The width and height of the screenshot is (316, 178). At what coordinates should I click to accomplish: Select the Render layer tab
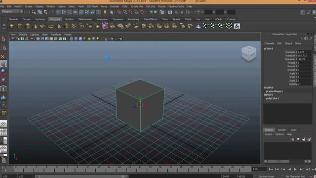click(x=282, y=130)
